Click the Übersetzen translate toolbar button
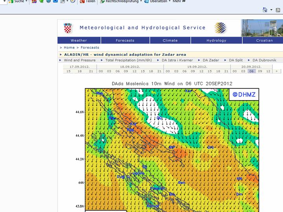Image resolution: width=283 pixels, height=212 pixels. click(x=156, y=2)
